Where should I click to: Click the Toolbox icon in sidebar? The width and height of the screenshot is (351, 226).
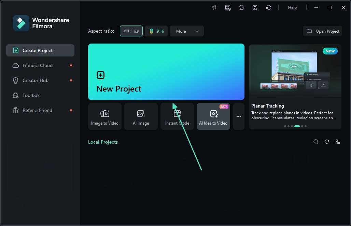[16, 96]
